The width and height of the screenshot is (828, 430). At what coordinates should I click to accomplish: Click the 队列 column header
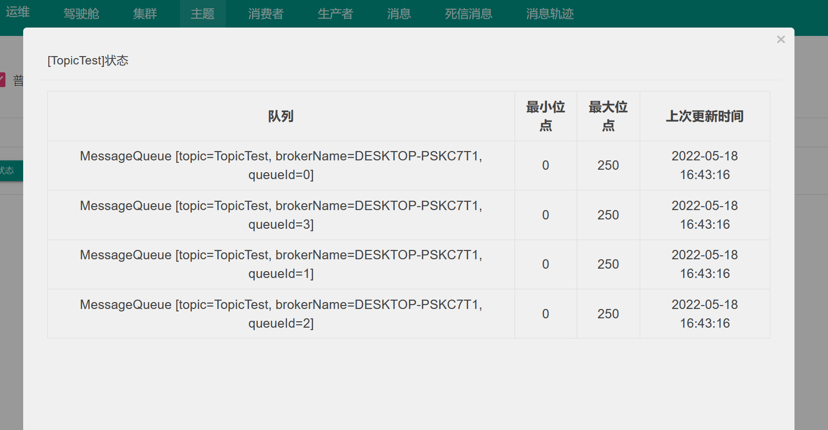[x=281, y=117]
